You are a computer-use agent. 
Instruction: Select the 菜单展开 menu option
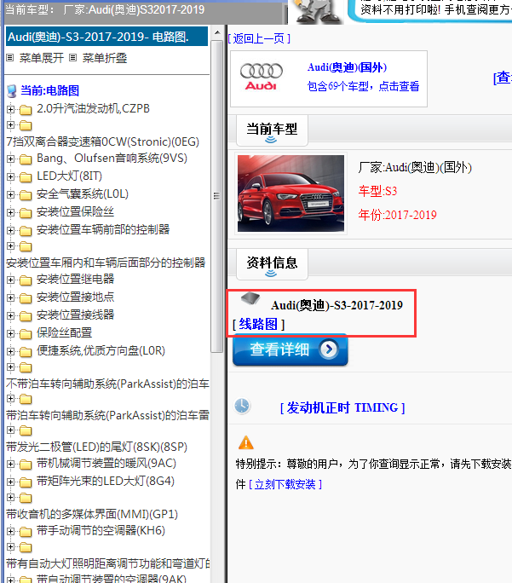(42, 58)
